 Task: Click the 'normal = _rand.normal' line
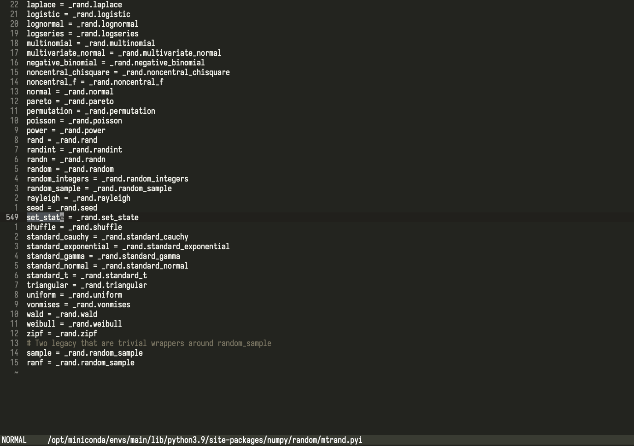[x=70, y=92]
